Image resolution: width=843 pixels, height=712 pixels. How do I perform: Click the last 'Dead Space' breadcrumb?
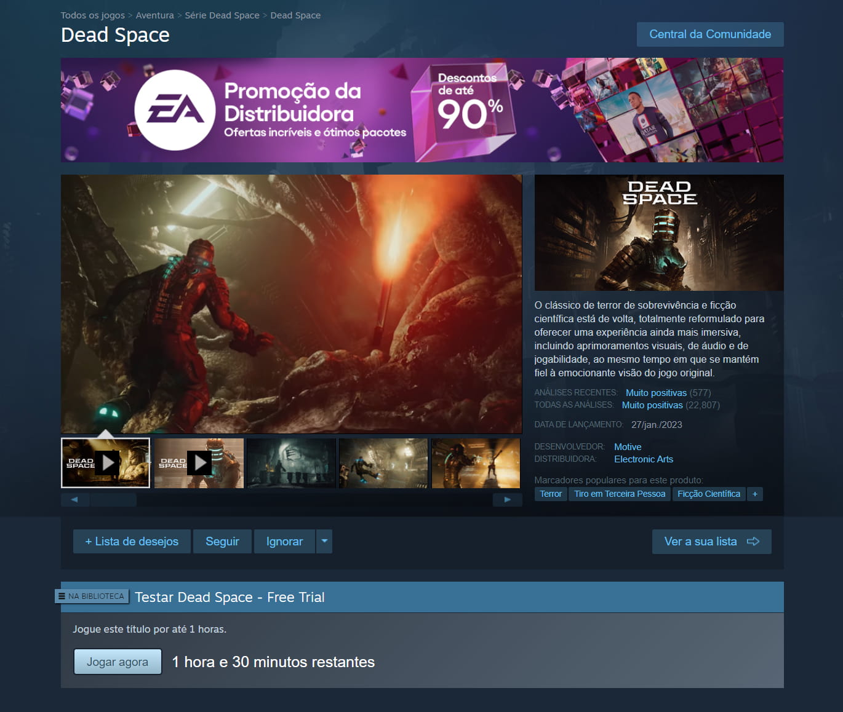tap(295, 15)
